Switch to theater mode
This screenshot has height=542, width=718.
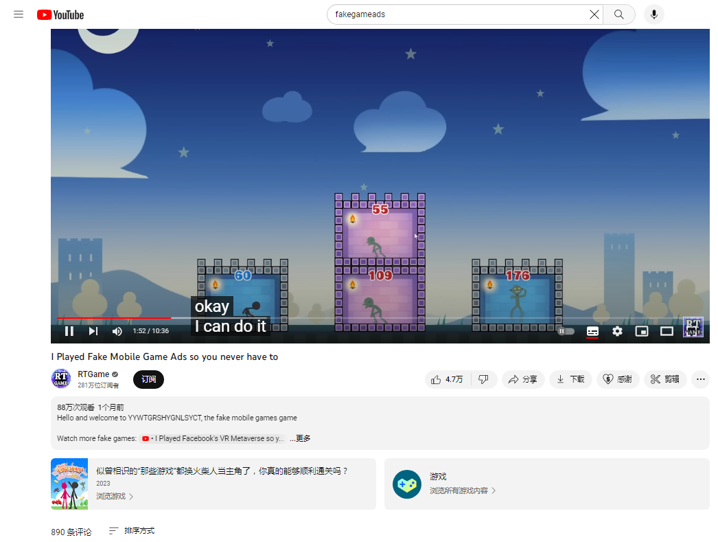[x=667, y=331]
